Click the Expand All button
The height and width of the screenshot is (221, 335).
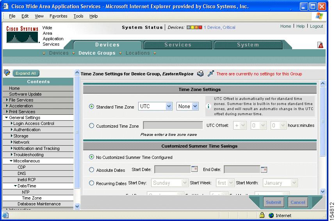click(x=26, y=73)
